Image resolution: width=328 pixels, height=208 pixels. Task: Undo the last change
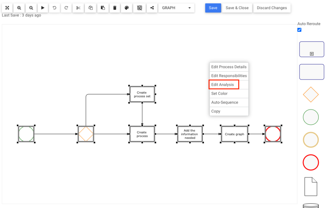click(54, 8)
